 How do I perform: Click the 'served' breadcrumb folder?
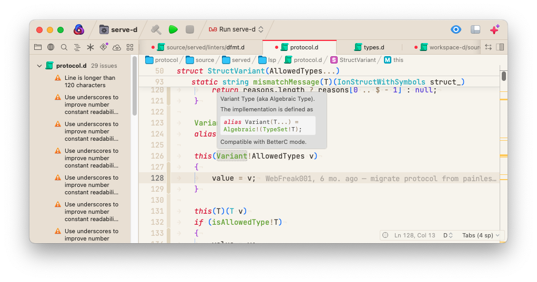click(236, 60)
